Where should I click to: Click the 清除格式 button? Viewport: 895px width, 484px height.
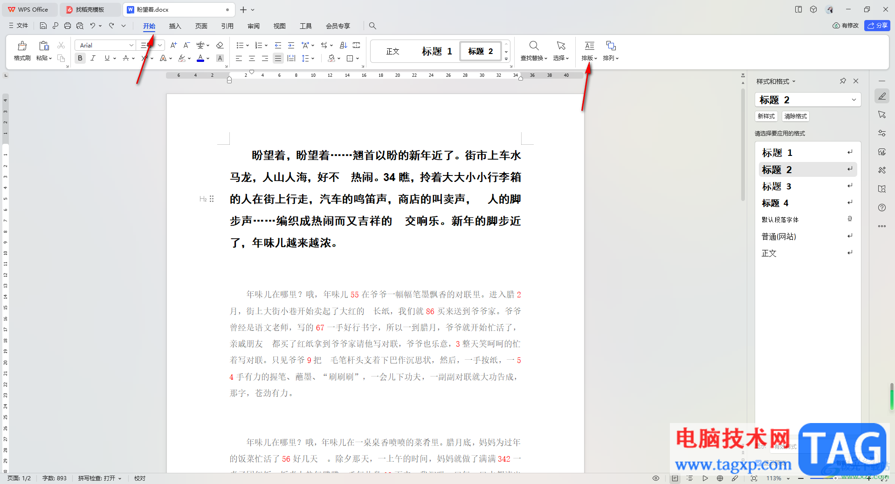point(795,116)
